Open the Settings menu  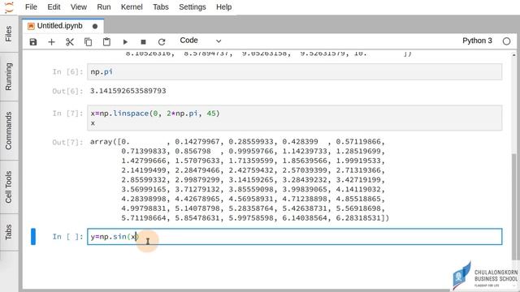(x=193, y=7)
